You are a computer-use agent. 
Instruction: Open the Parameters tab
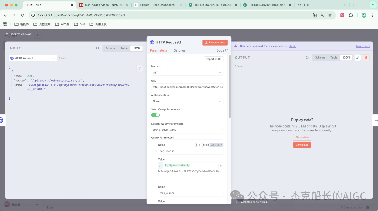pos(159,50)
